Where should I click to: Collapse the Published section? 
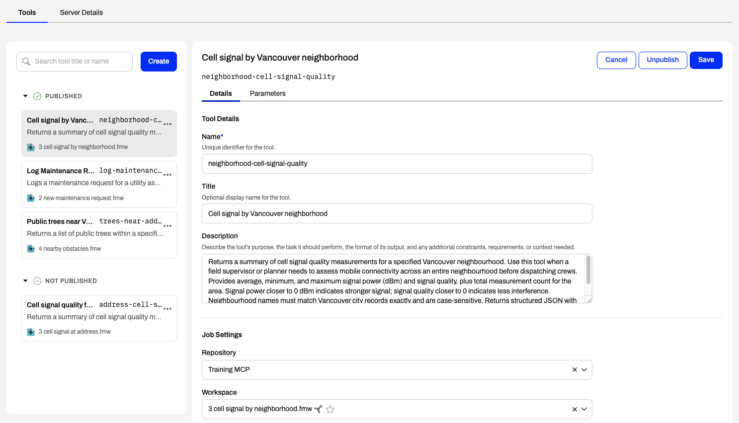tap(25, 96)
